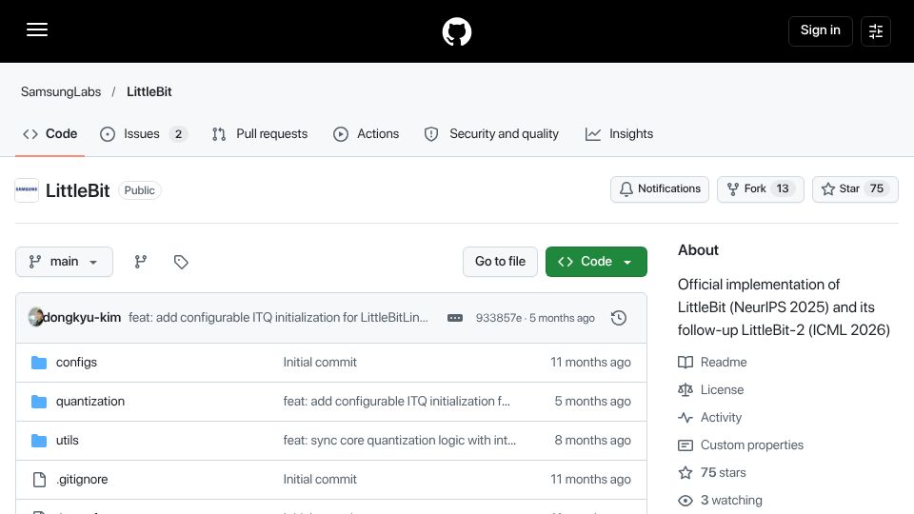
Task: Click '5 months ago' in quantization row
Action: click(x=593, y=402)
